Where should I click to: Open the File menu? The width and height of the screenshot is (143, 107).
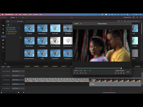pyautogui.click(x=16, y=15)
